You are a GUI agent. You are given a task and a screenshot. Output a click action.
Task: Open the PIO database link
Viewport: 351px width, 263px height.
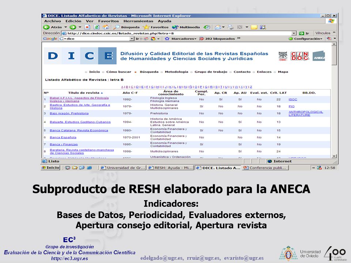pos(291,106)
